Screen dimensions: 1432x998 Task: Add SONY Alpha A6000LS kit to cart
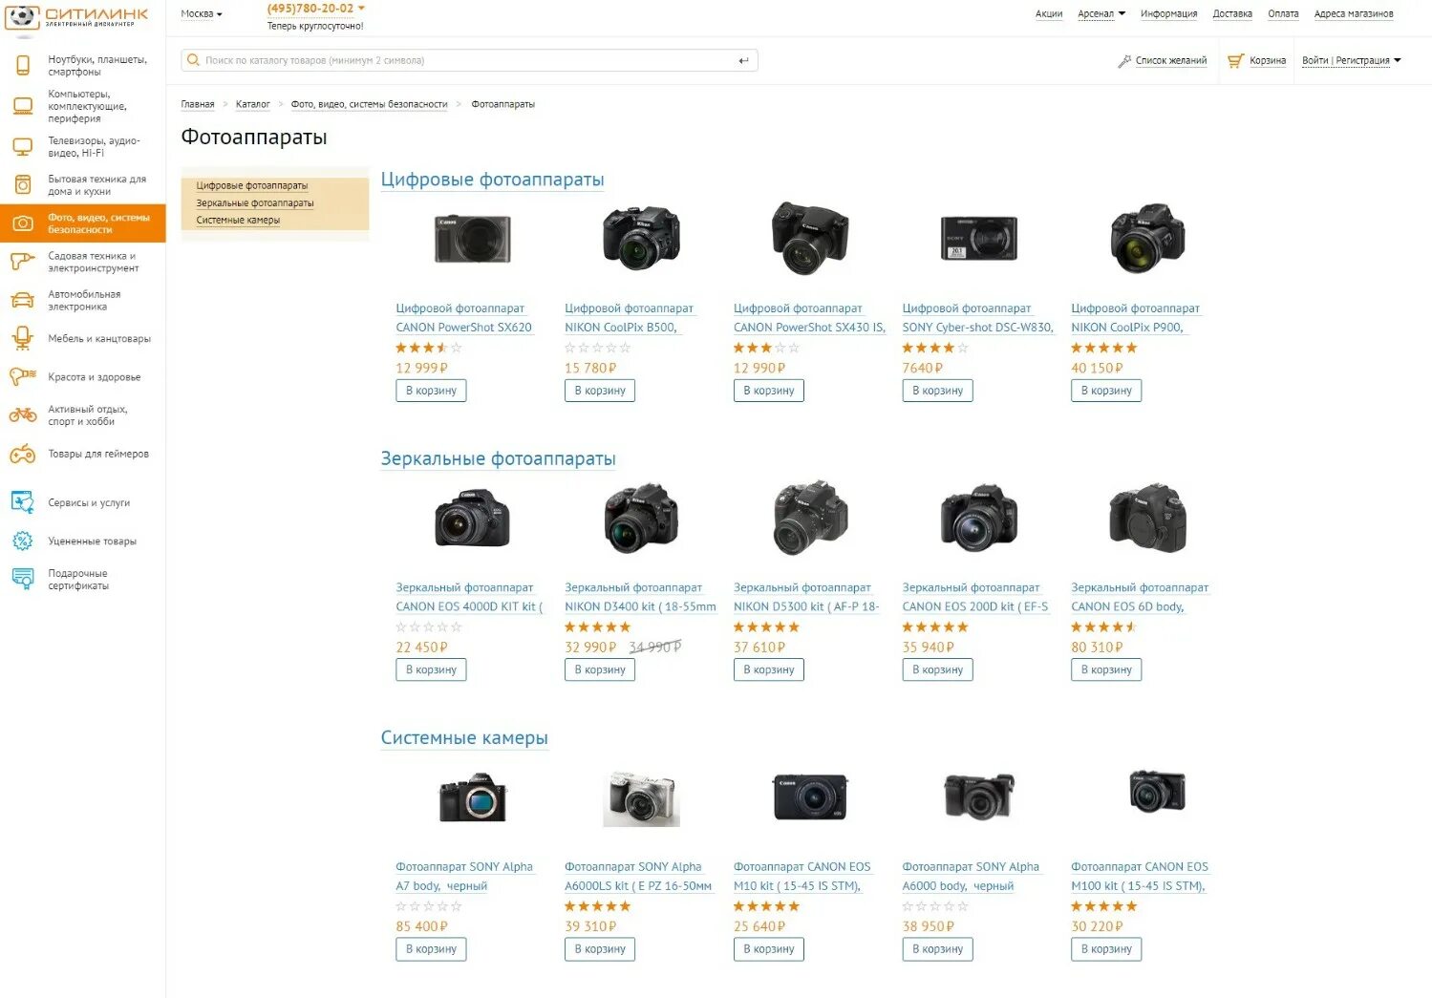click(600, 948)
